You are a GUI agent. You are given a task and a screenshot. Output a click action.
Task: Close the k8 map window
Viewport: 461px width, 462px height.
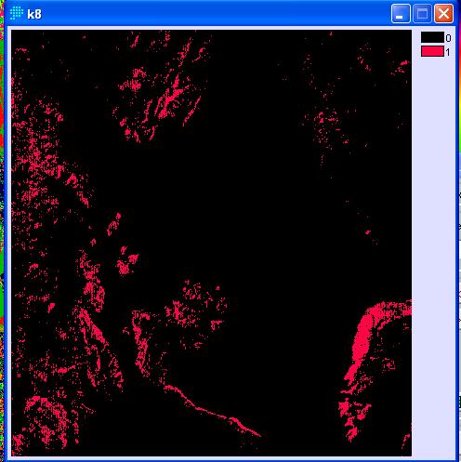[443, 14]
